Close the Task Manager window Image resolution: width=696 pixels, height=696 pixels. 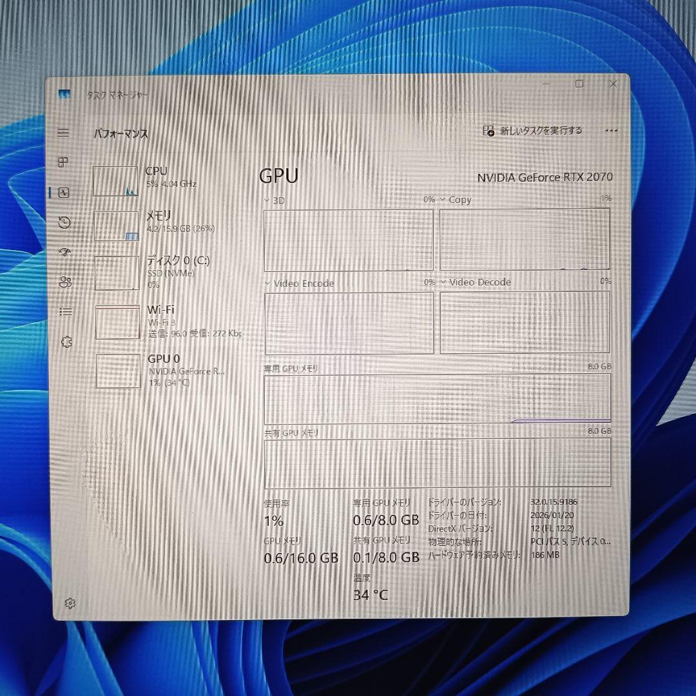click(x=613, y=84)
